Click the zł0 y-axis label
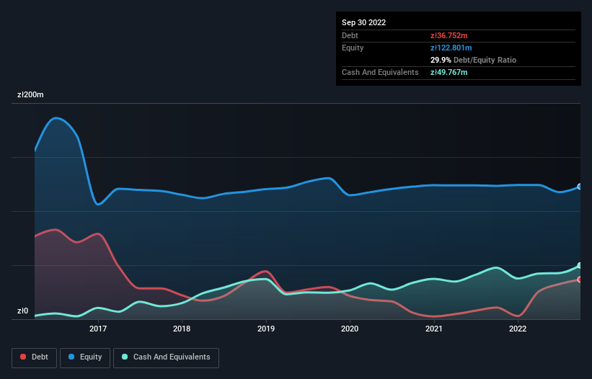The width and height of the screenshot is (592, 379). coord(22,311)
